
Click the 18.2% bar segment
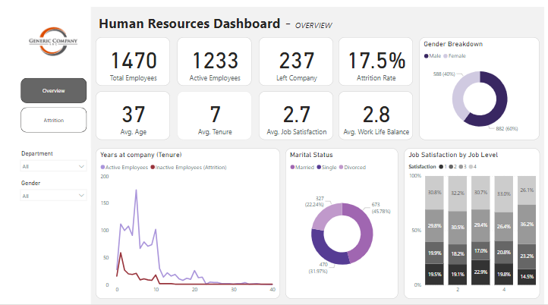(x=458, y=254)
